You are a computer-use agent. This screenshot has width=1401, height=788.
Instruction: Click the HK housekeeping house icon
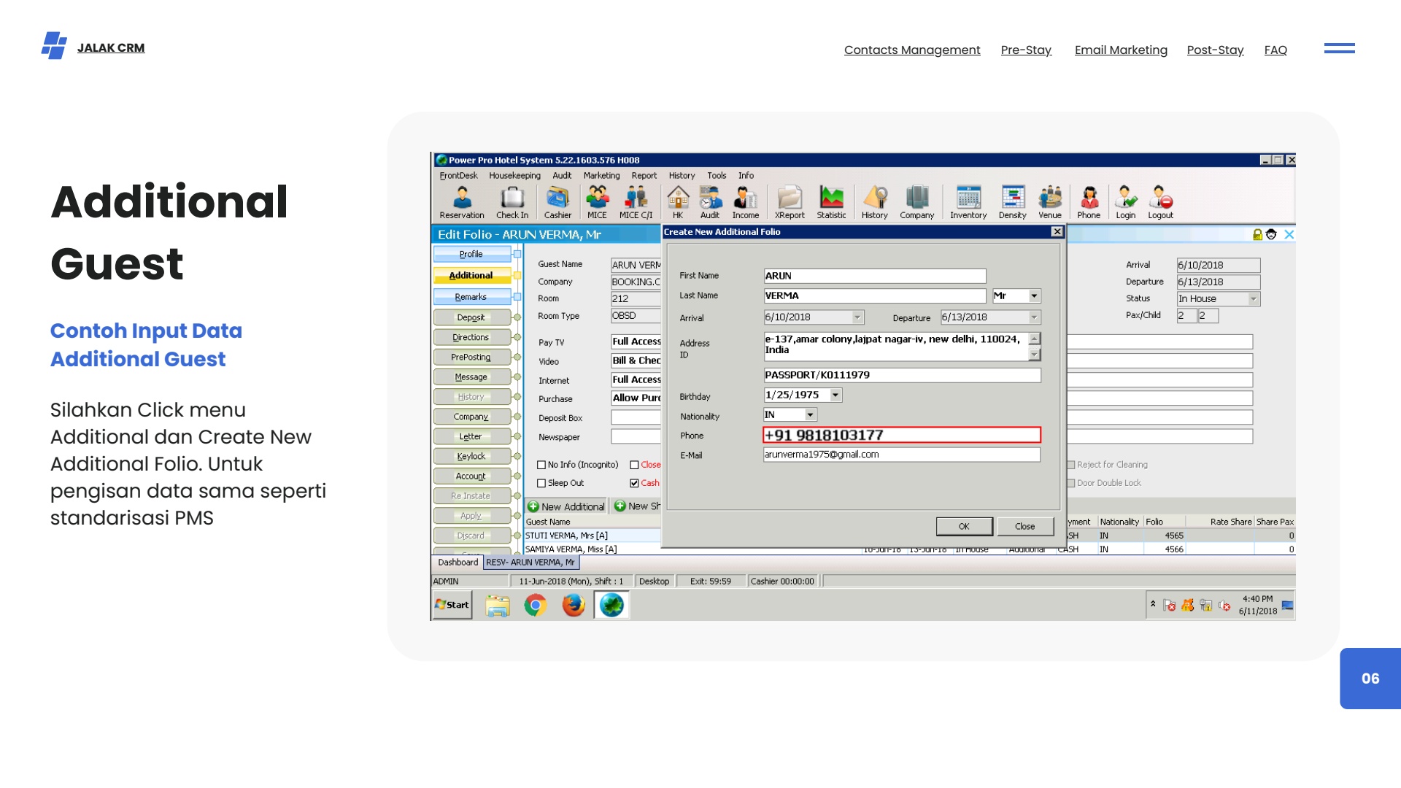point(678,202)
